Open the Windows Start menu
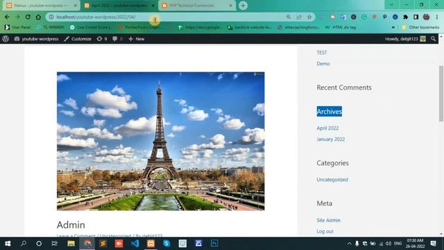This screenshot has width=444, height=250. 8,244
